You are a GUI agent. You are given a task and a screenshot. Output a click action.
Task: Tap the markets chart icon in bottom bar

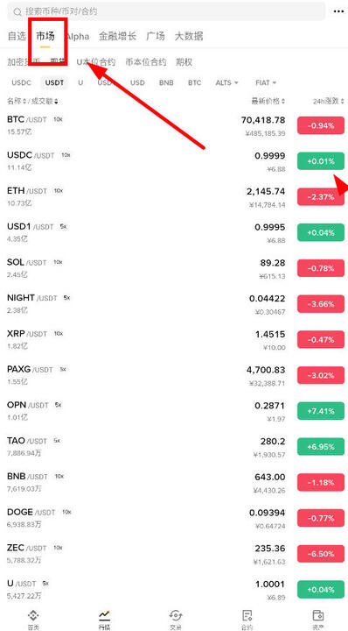pos(104,615)
